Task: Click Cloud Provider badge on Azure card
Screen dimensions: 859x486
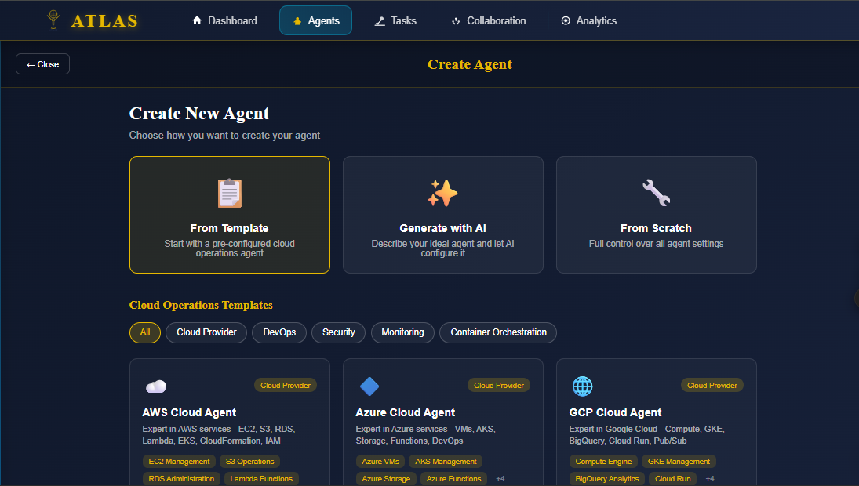Action: tap(498, 386)
